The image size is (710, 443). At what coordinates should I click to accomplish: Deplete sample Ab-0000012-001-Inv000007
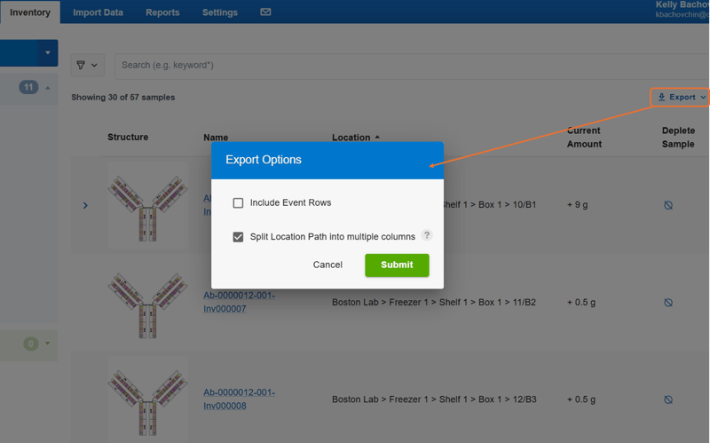point(668,303)
